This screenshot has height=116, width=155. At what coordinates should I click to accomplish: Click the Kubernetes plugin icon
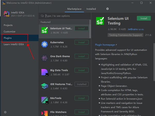[x=44, y=44]
